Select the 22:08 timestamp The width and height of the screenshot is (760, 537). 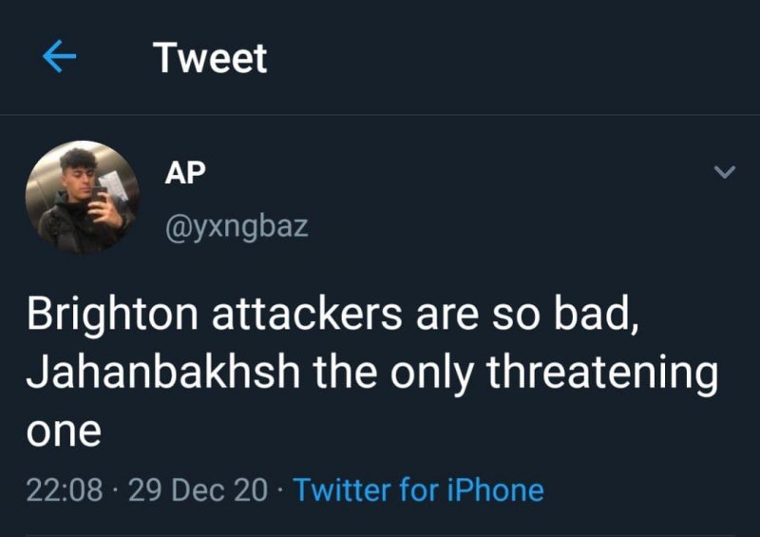tap(65, 489)
